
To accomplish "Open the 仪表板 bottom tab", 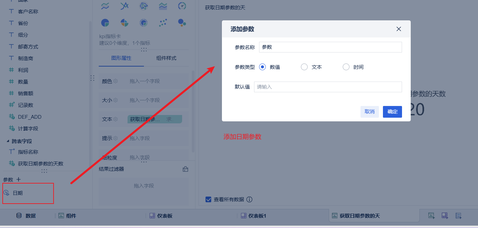I will (x=161, y=216).
